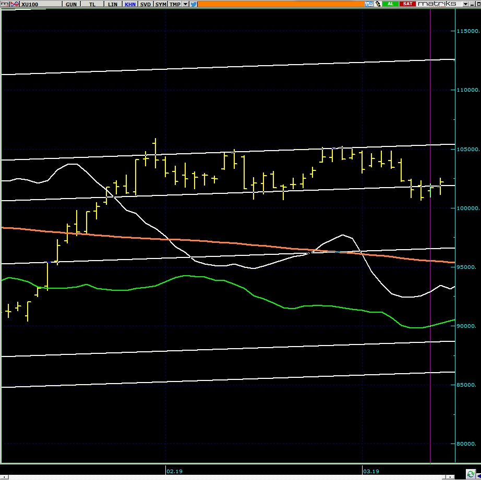Click the window link arrows icon
Viewport: 481px width, 480px height.
point(369,4)
